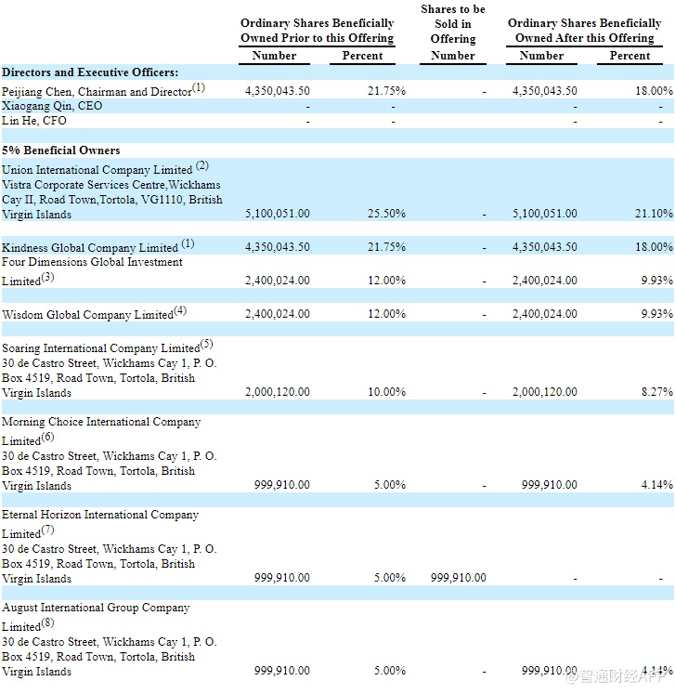The image size is (675, 694).
Task: Select the '5% Beneficial Owners' heading
Action: (60, 151)
